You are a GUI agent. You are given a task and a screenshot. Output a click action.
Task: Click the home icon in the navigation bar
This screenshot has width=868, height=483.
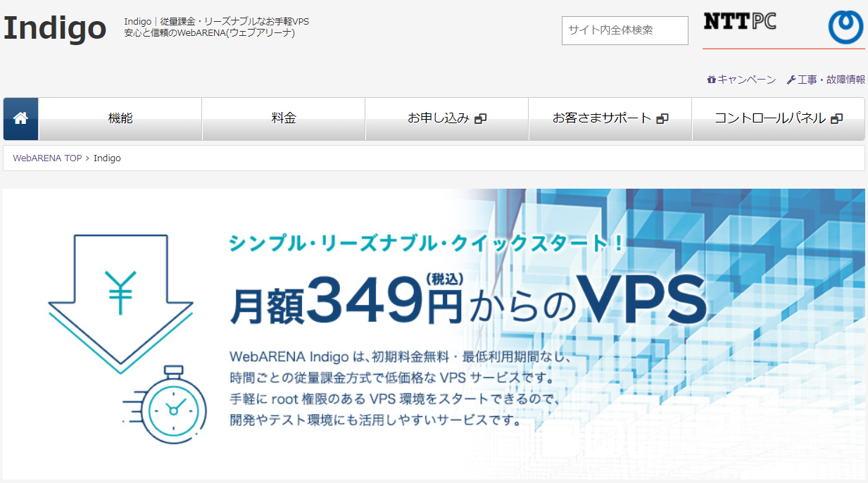click(20, 118)
